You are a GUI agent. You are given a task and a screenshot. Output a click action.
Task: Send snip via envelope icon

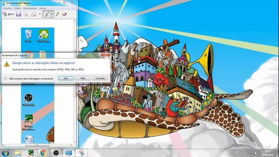pyautogui.click(x=34, y=14)
